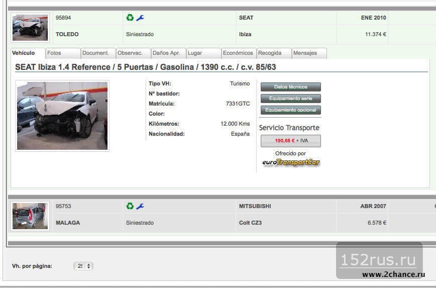Click the Equipamiento serie button
The width and height of the screenshot is (436, 288).
point(290,99)
